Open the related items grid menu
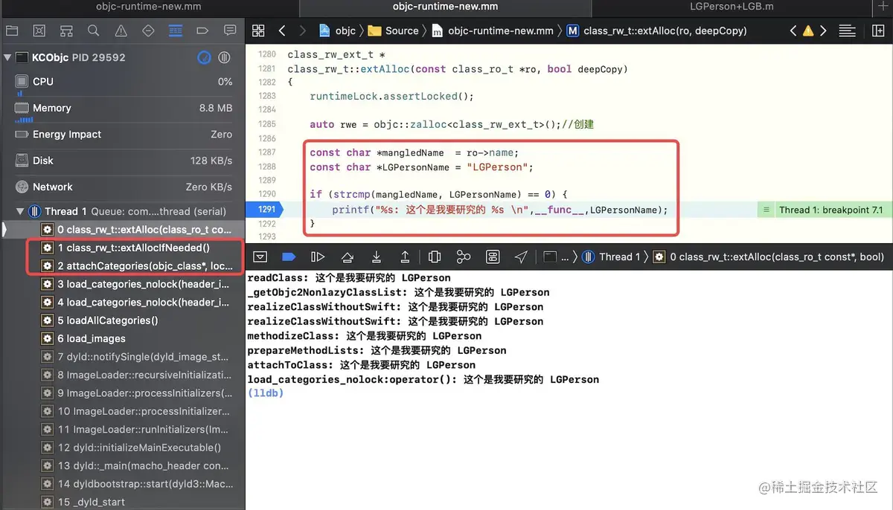893x510 pixels. [x=258, y=30]
